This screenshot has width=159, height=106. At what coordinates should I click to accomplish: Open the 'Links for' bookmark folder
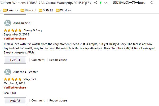11,10
